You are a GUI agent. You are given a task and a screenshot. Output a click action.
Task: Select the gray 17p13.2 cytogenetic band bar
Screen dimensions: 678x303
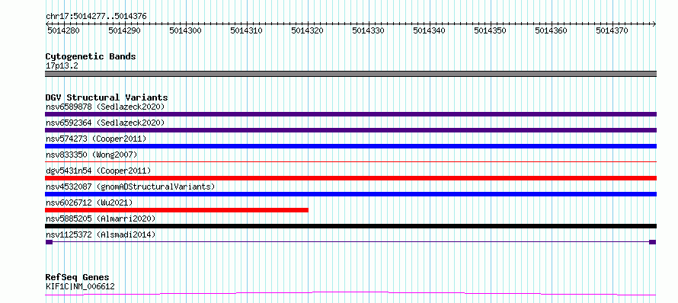pos(350,74)
